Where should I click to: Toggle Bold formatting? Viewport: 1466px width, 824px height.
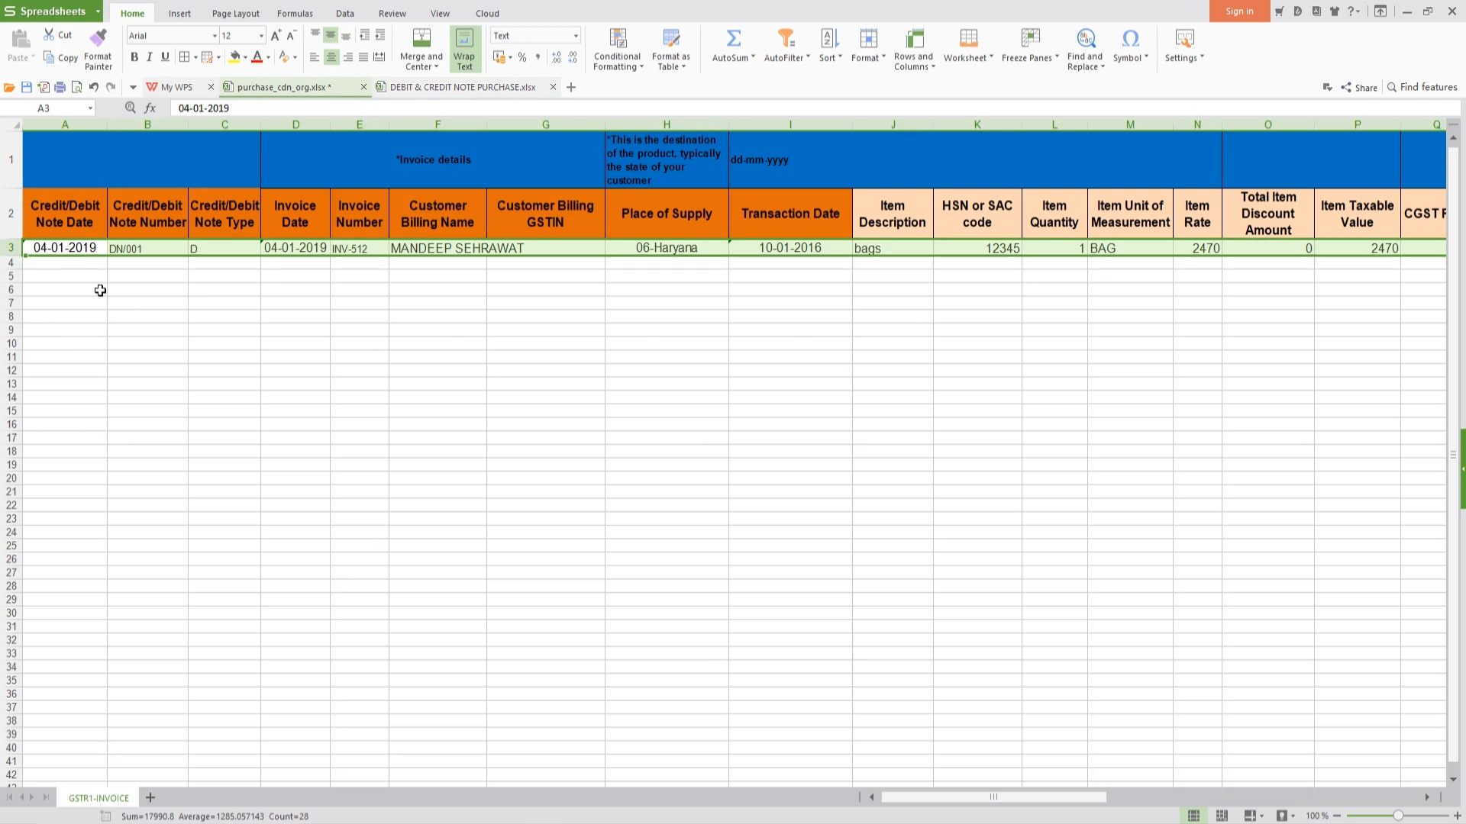[x=134, y=57]
